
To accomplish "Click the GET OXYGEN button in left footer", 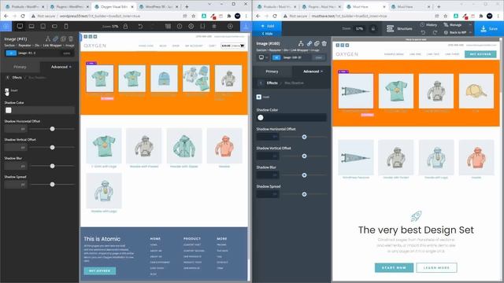I will [100, 270].
